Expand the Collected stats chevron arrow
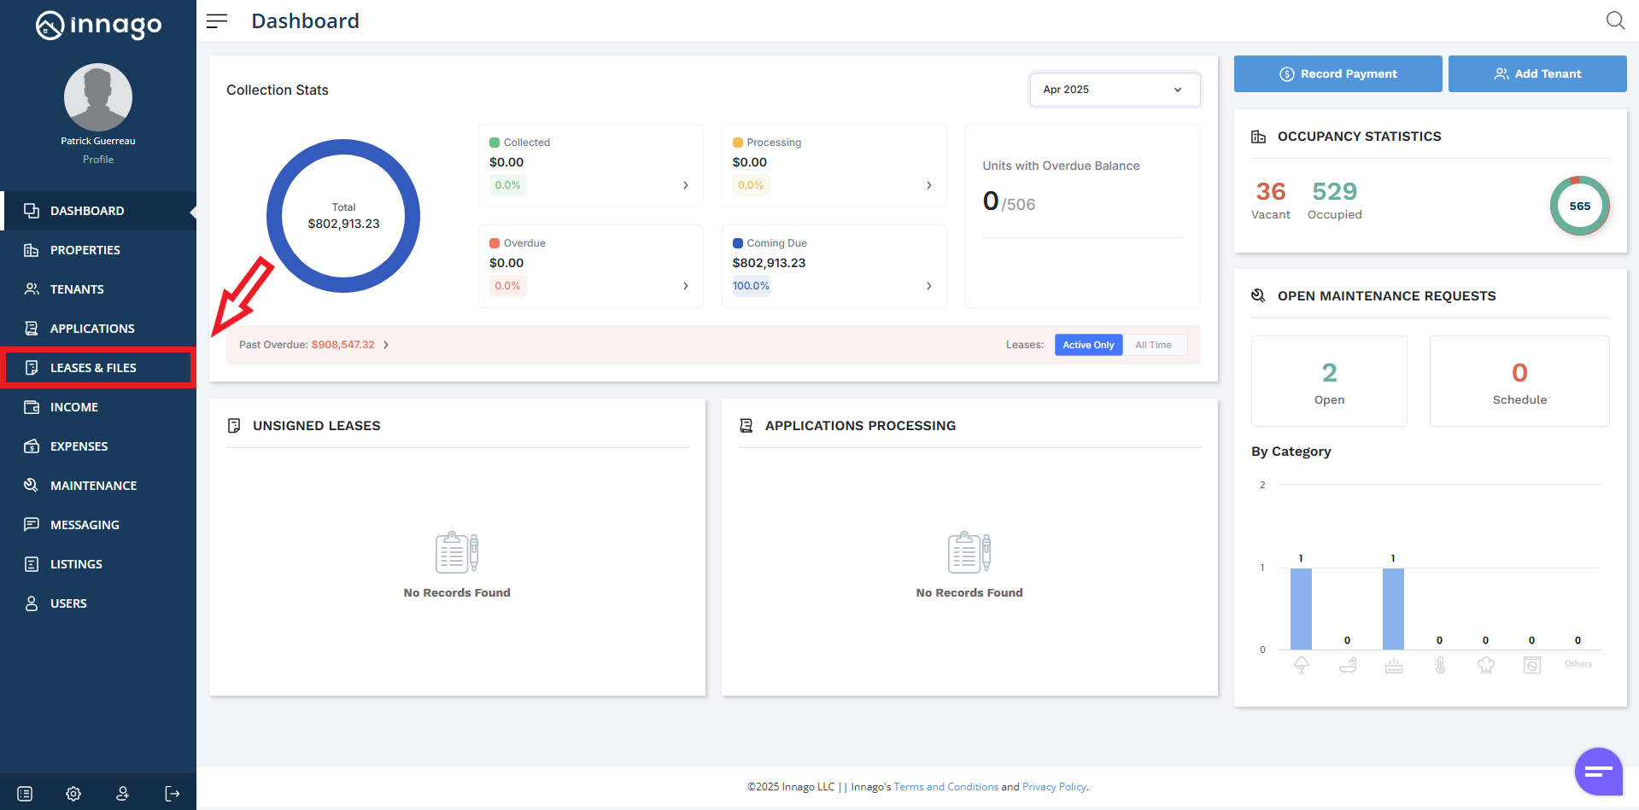Screen dimensions: 1639x810 (x=686, y=185)
